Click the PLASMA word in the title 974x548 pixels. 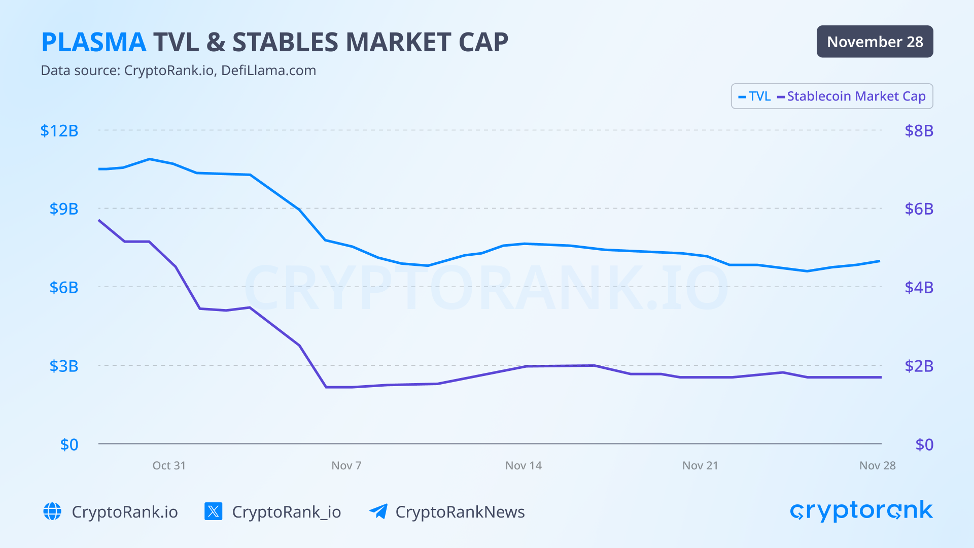pos(94,42)
